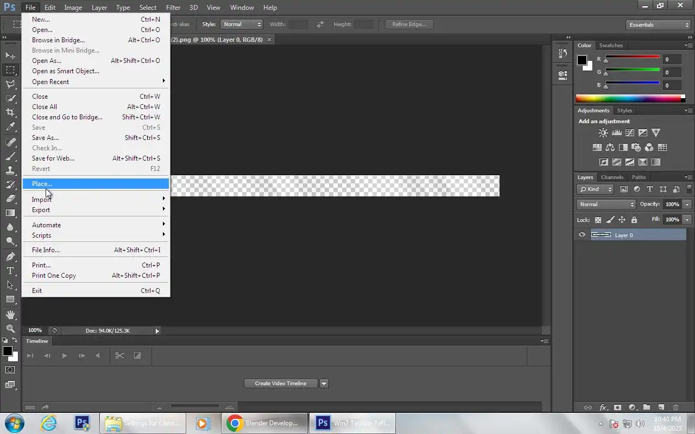Image resolution: width=695 pixels, height=434 pixels.
Task: Expand the Open Recent submenu
Action: [96, 81]
